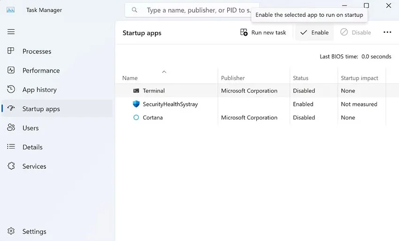Focus the search box
The width and height of the screenshot is (399, 241).
tap(192, 10)
